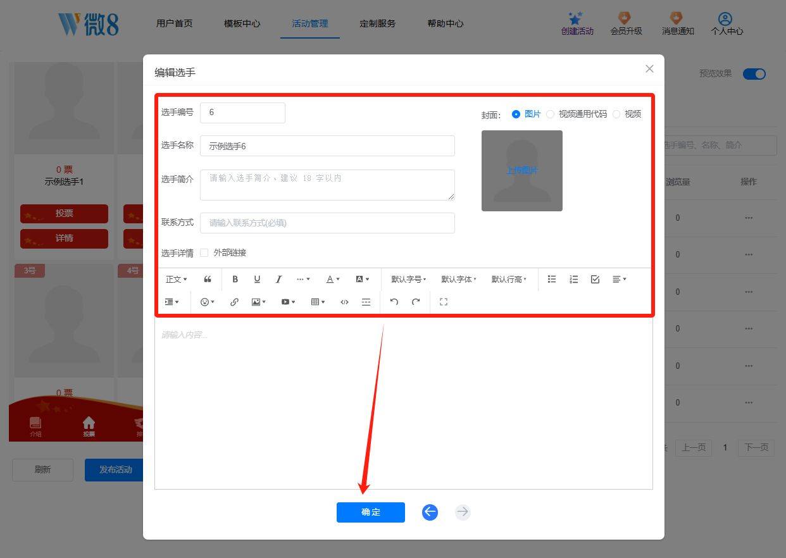The image size is (786, 558).
Task: Select the 视频 cover radio option
Action: point(616,114)
